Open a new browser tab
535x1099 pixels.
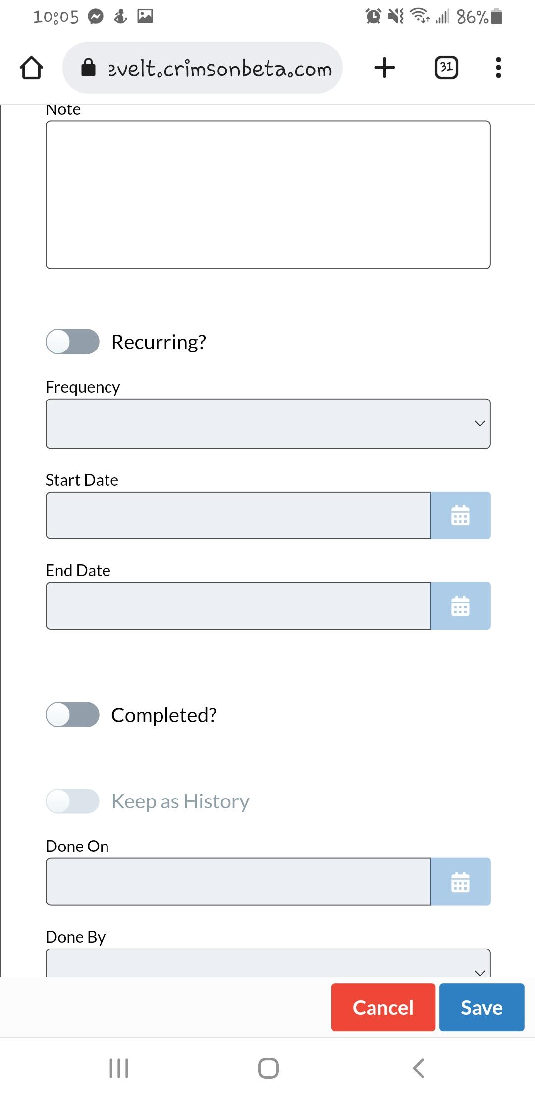384,67
